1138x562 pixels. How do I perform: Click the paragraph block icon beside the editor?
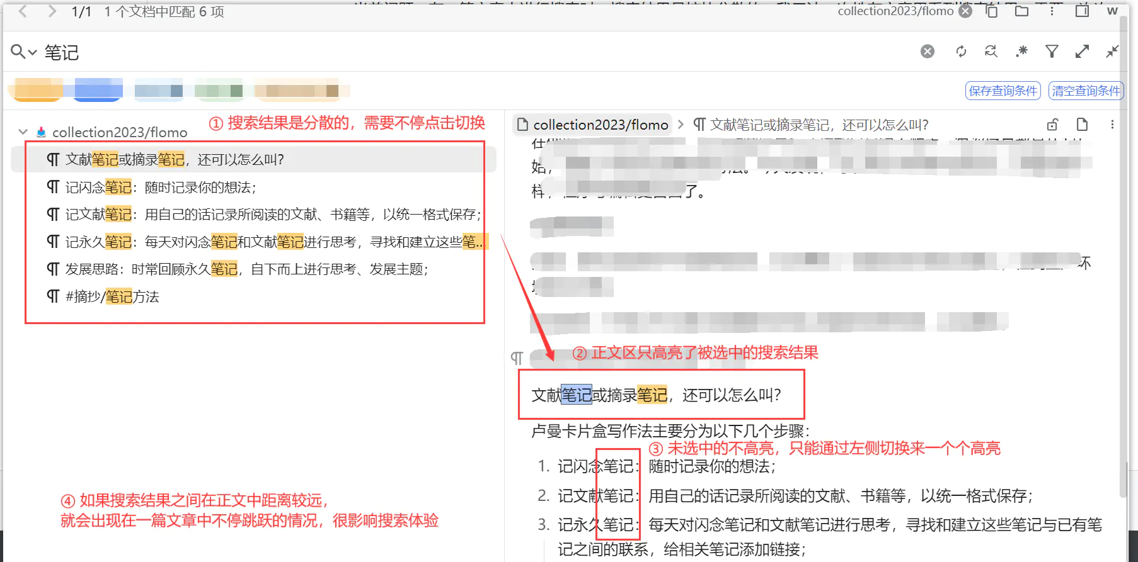pos(517,358)
